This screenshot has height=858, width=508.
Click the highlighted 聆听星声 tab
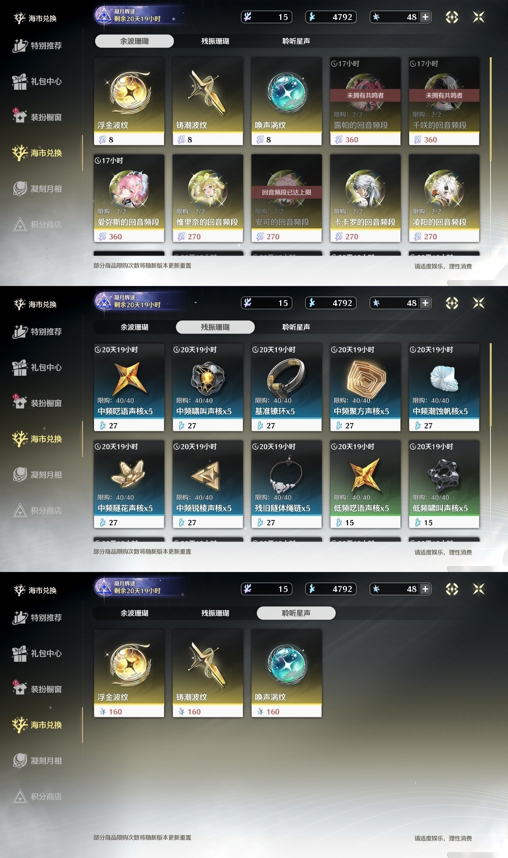[x=296, y=613]
